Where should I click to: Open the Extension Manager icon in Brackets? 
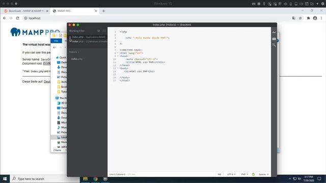(274, 39)
